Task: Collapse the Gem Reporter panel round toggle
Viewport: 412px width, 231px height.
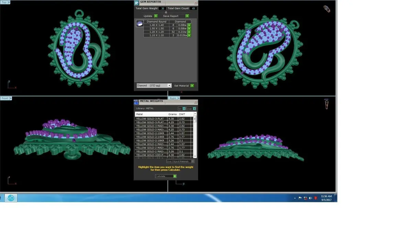Action: click(166, 12)
